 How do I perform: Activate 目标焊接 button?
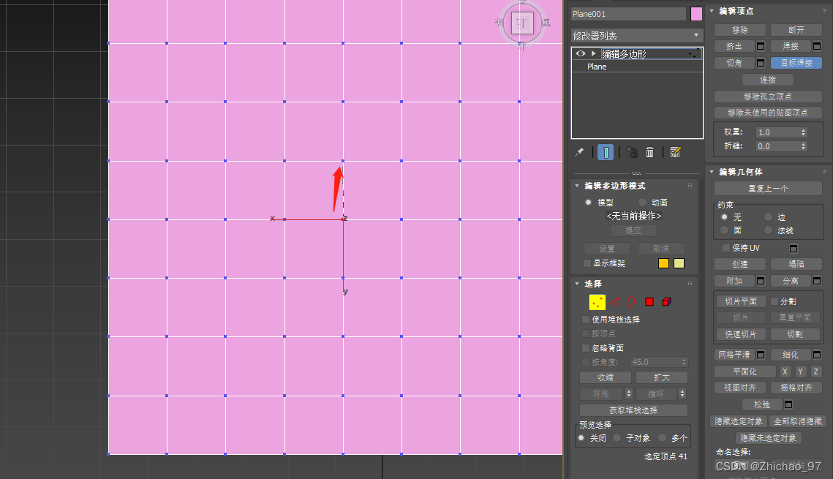(796, 63)
